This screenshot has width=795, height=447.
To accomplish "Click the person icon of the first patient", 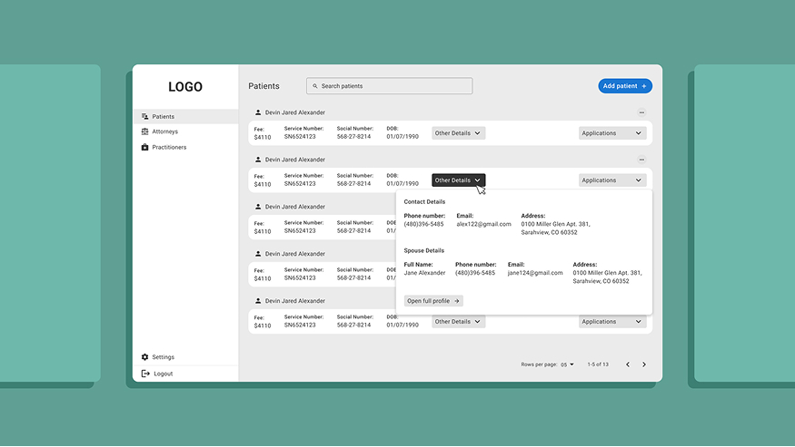I will pyautogui.click(x=258, y=112).
